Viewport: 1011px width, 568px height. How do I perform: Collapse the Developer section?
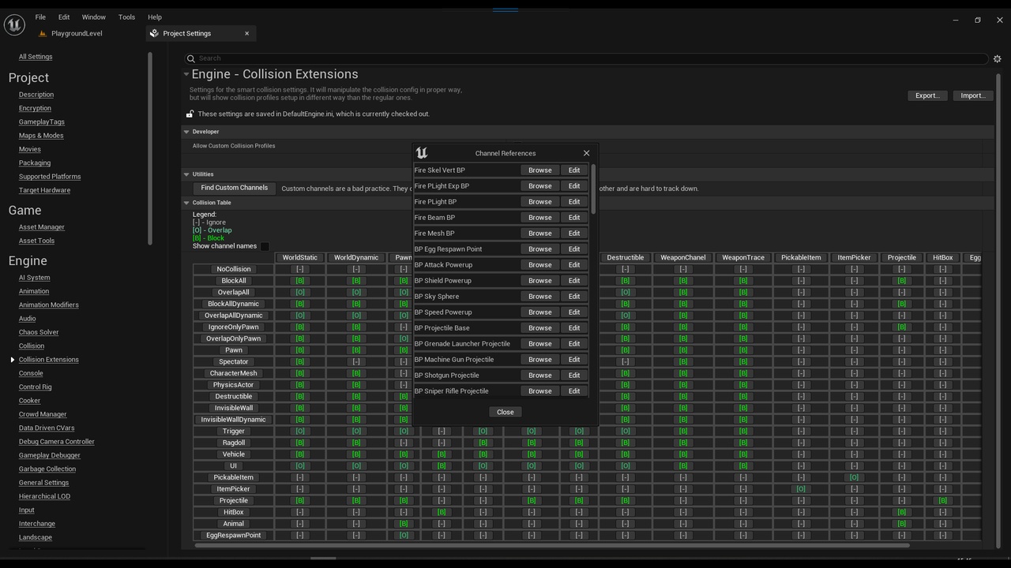click(186, 132)
